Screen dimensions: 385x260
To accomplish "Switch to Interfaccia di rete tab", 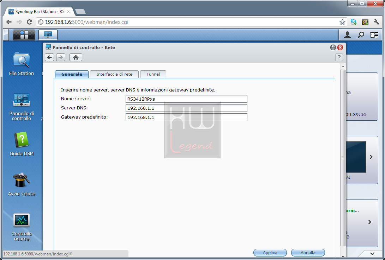I will pos(114,74).
